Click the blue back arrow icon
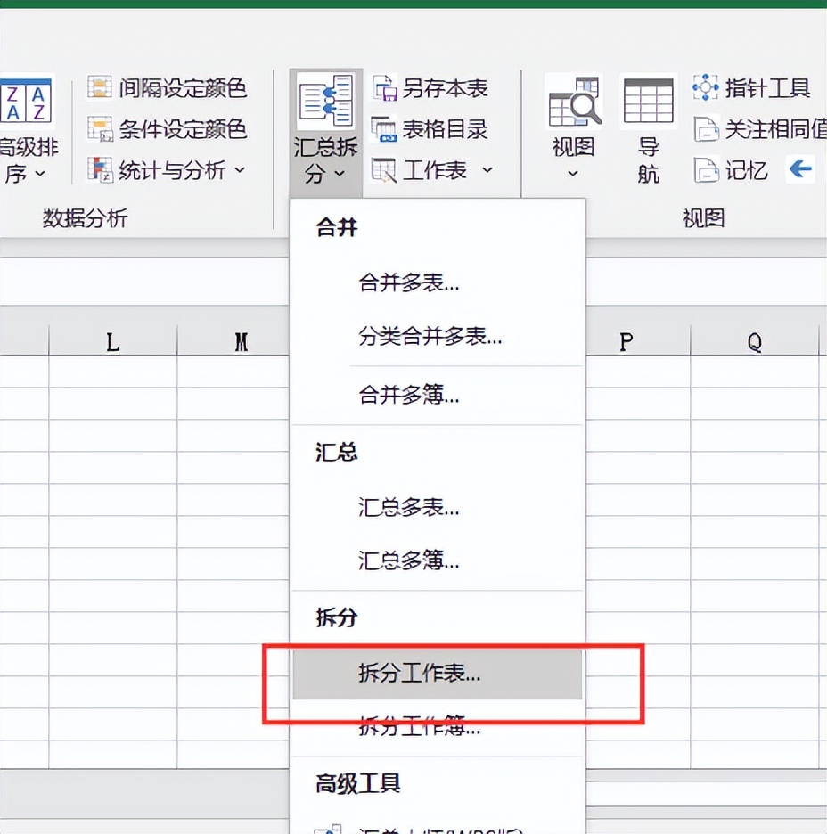827x834 pixels. coord(800,169)
